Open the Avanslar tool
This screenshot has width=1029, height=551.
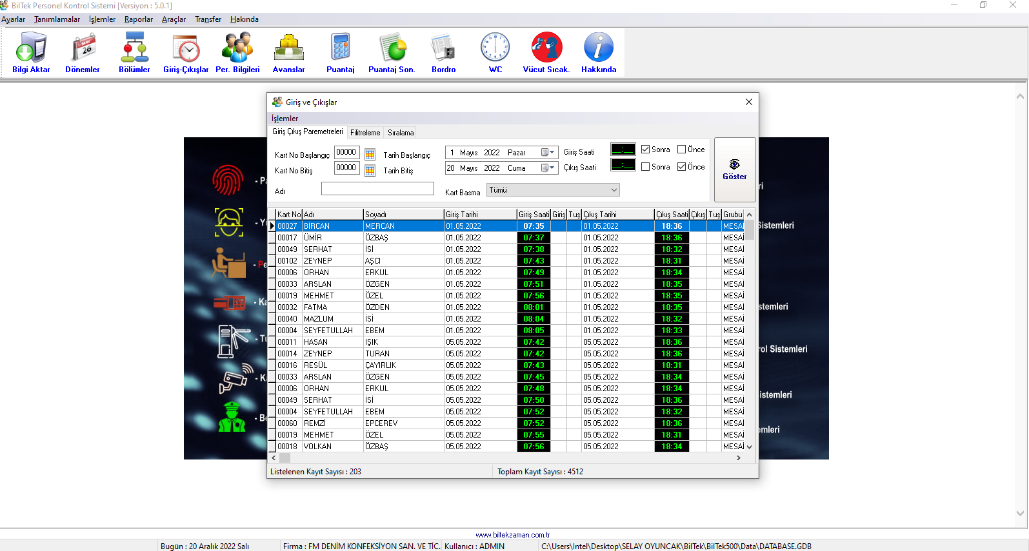coord(288,53)
